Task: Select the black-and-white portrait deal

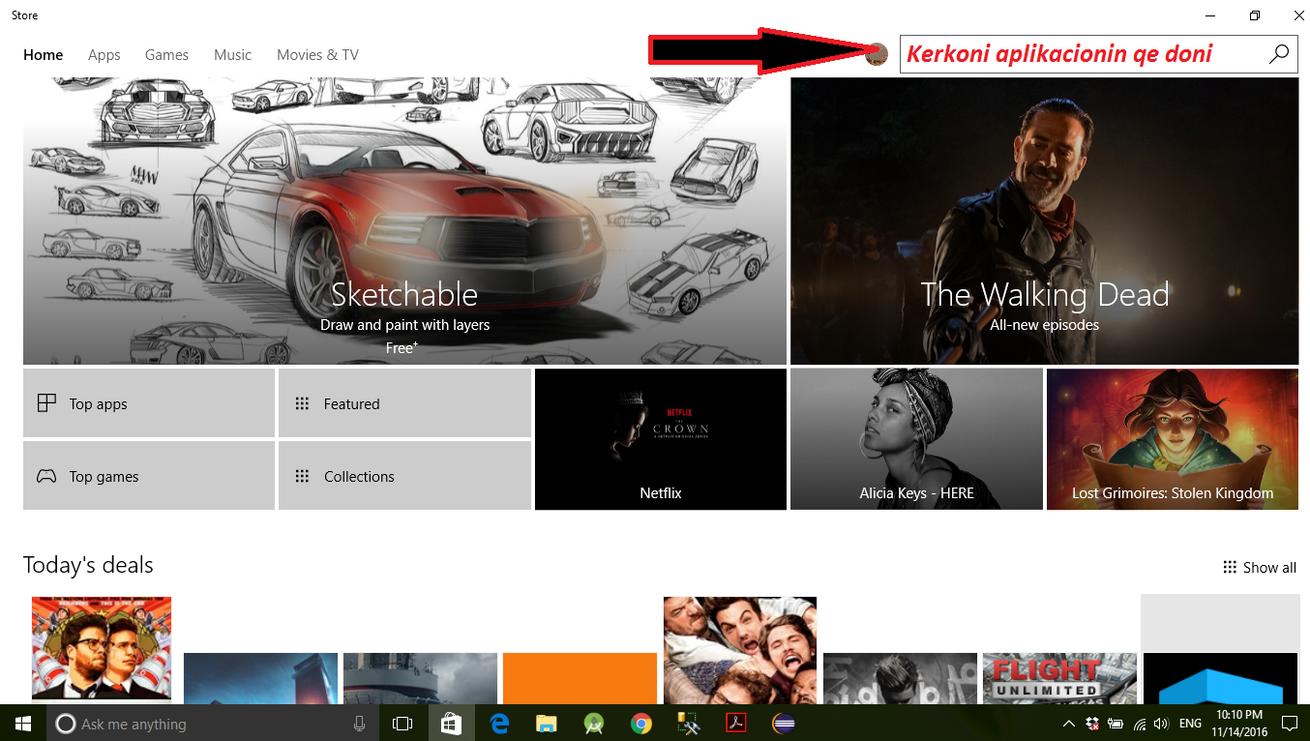Action: [x=900, y=678]
